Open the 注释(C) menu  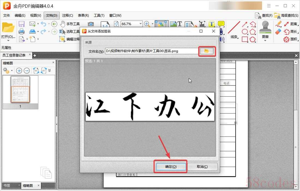(67, 16)
